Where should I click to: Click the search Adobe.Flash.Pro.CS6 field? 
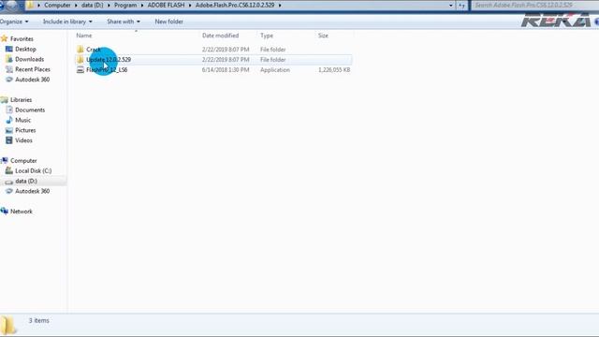click(x=534, y=6)
